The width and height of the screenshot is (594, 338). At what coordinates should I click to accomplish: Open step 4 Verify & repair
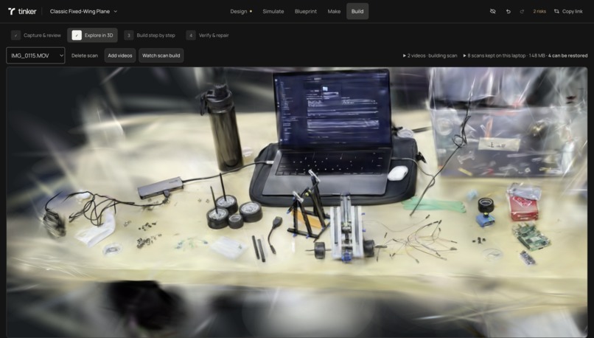click(x=208, y=35)
